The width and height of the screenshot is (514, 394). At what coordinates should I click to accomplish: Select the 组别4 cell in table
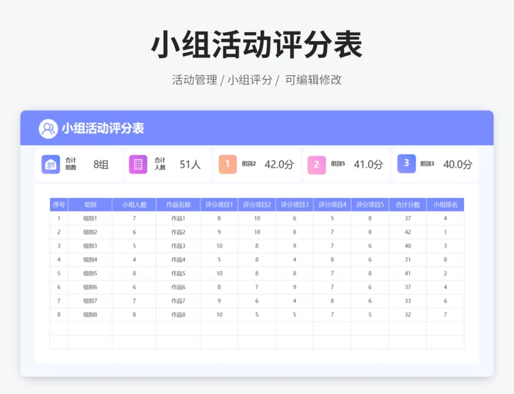click(x=90, y=260)
